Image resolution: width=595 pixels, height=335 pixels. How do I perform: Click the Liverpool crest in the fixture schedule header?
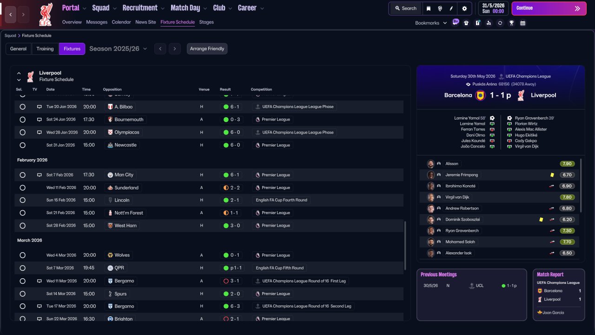tap(30, 76)
